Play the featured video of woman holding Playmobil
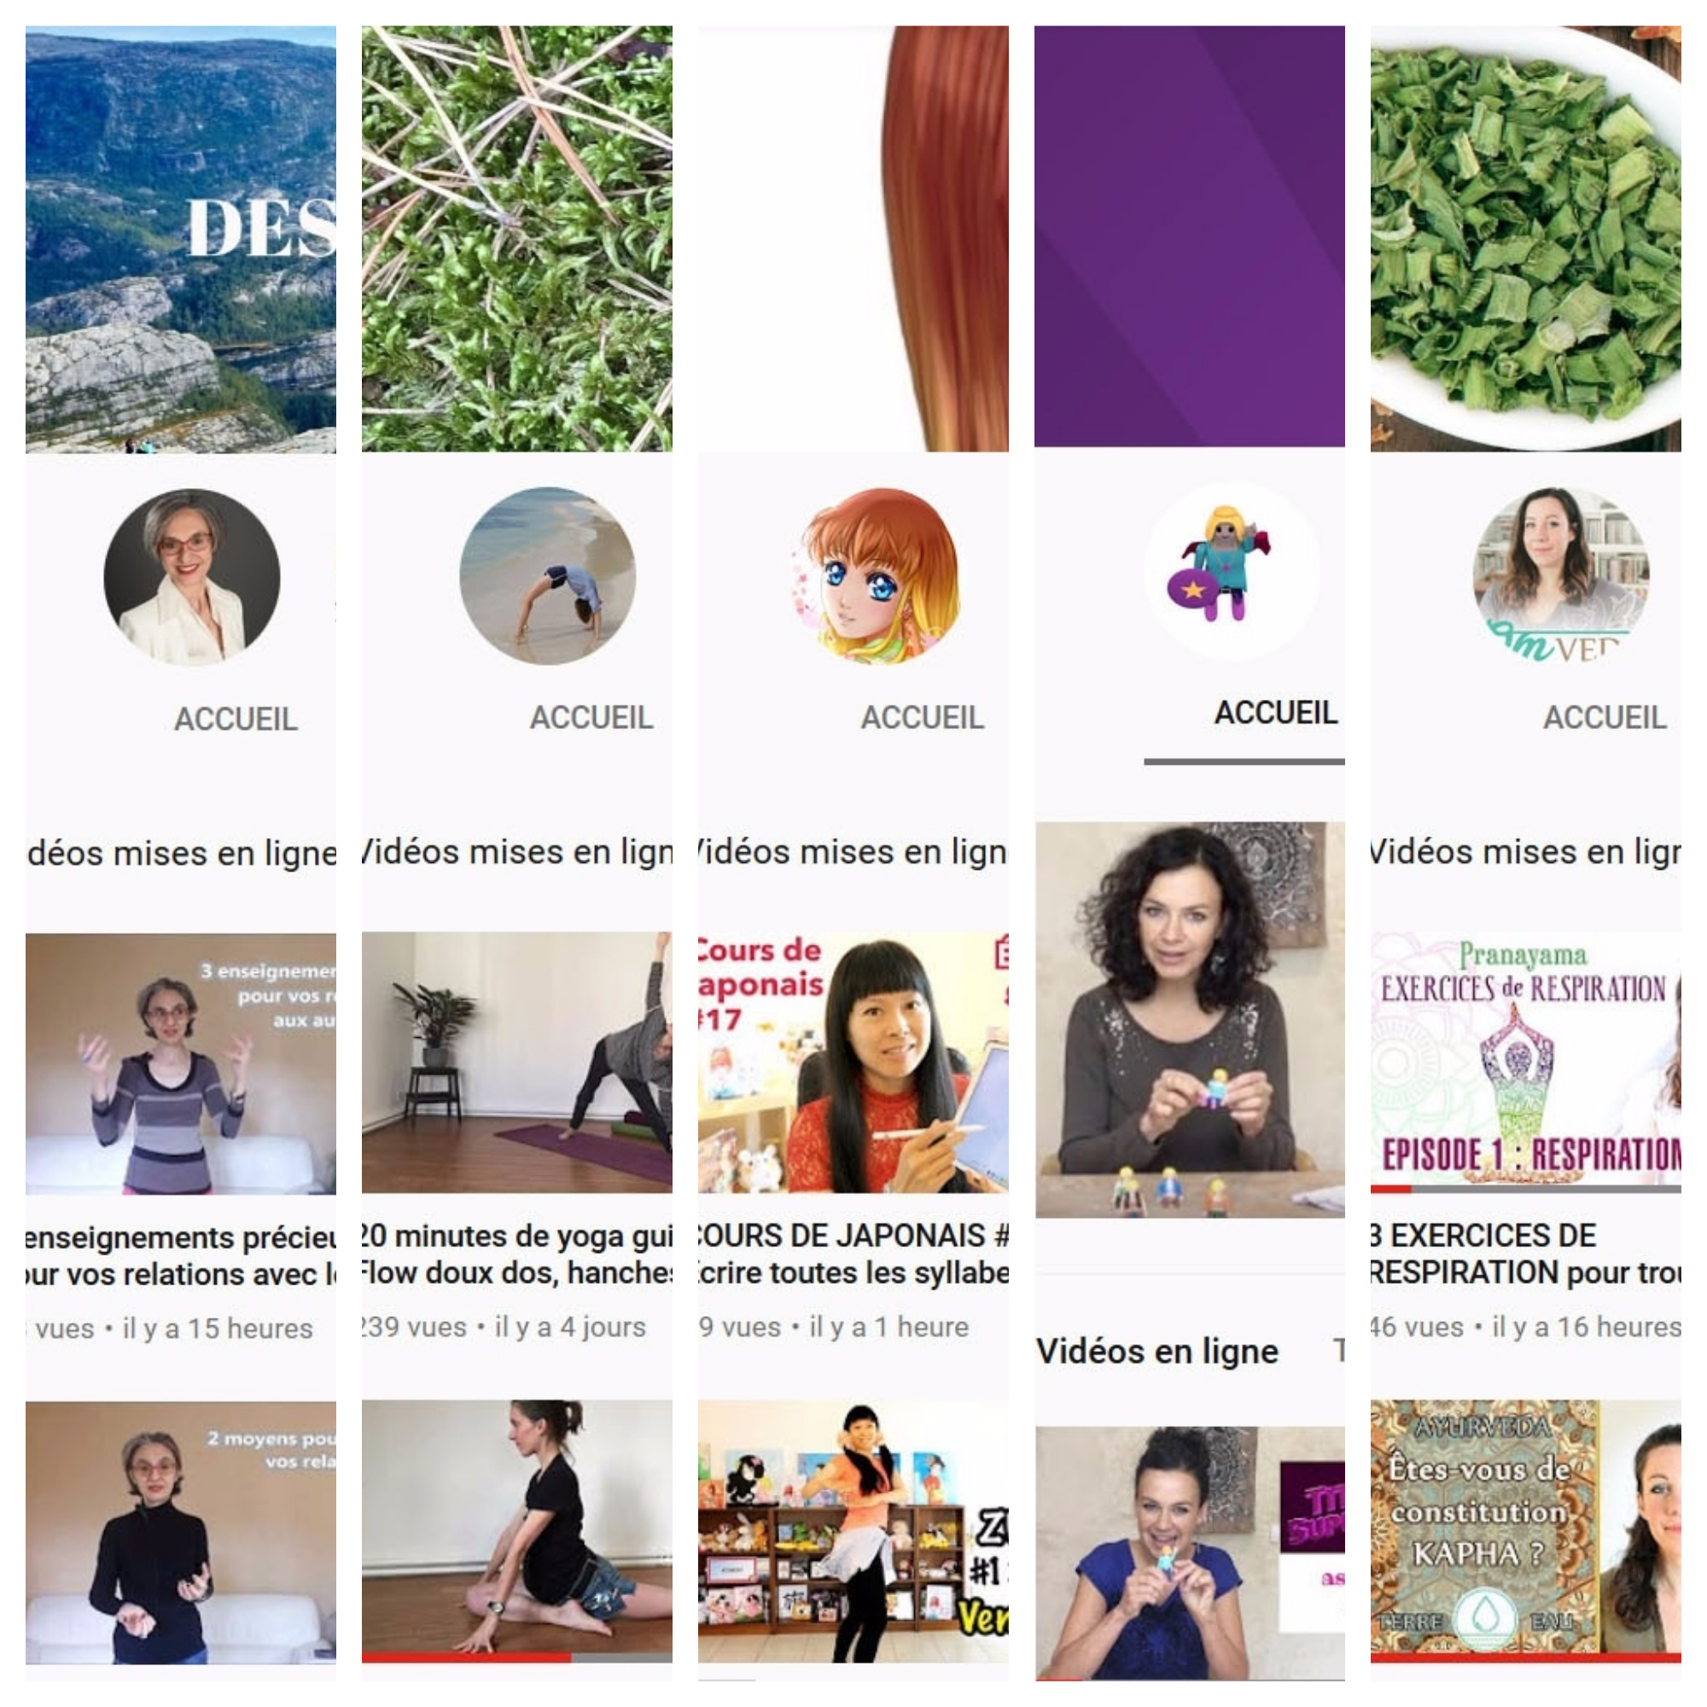1707x1707 pixels. [1190, 1020]
